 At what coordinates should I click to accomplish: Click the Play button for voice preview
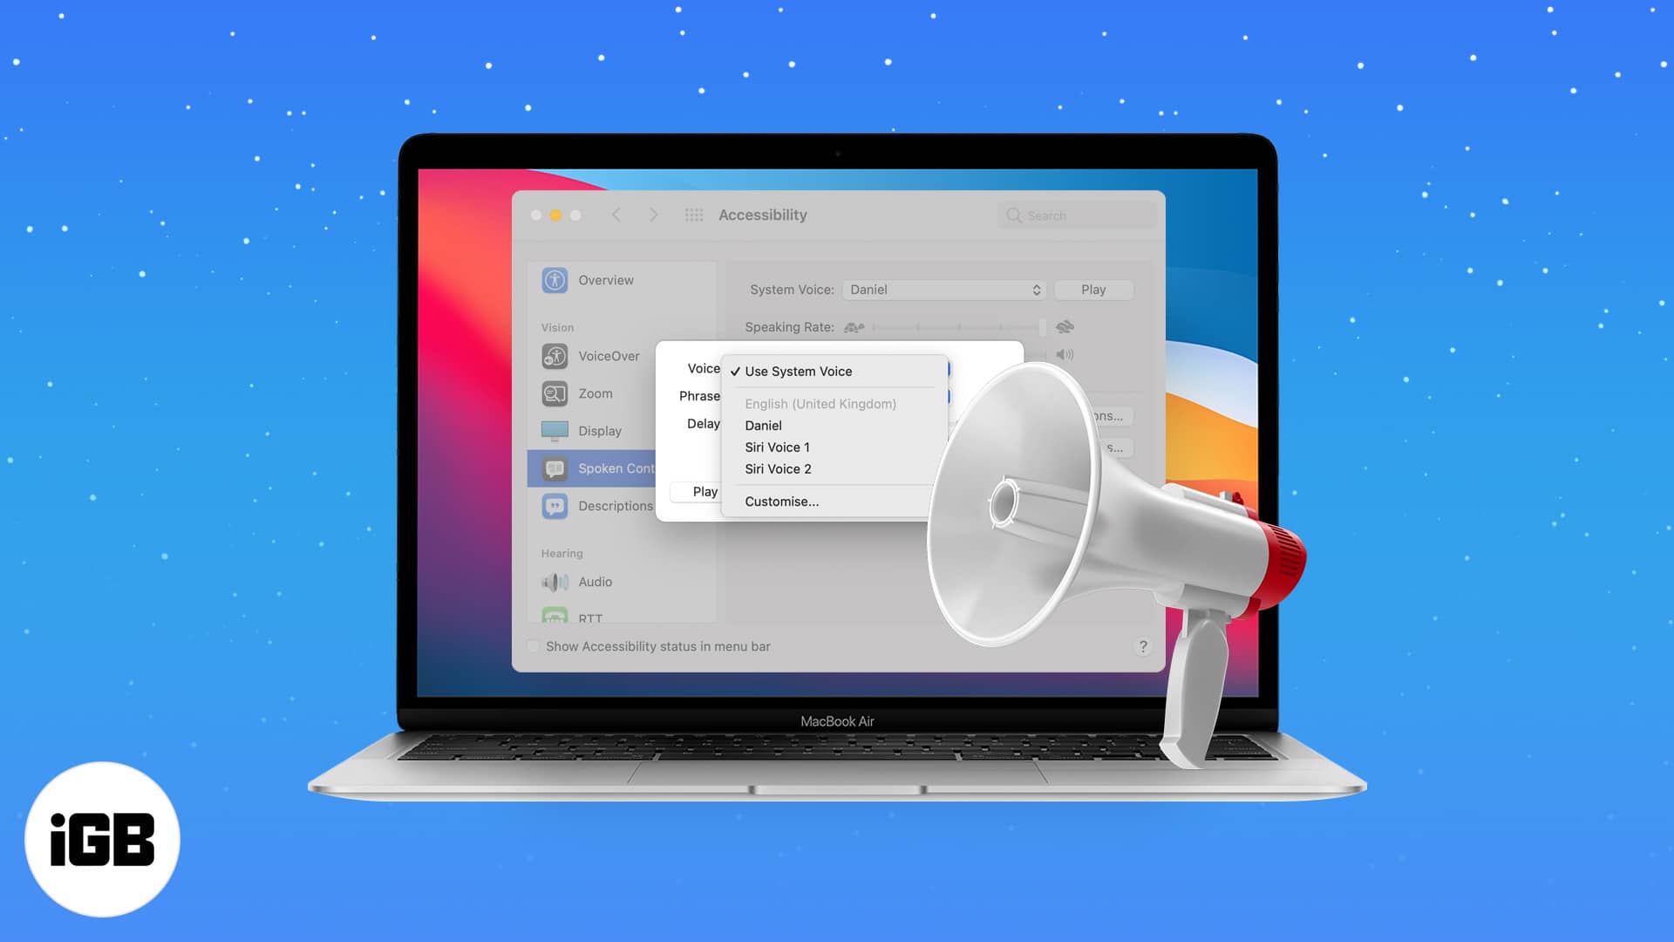pos(1093,289)
